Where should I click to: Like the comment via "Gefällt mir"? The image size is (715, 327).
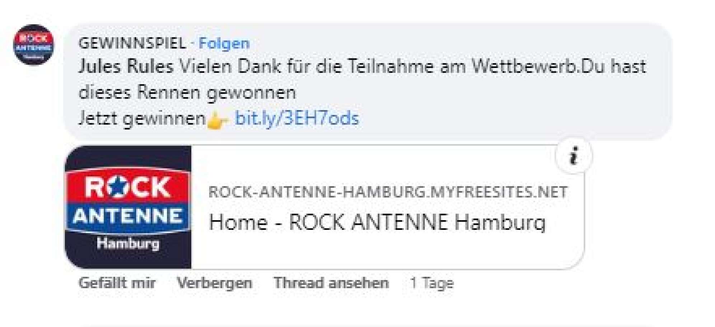click(x=117, y=283)
